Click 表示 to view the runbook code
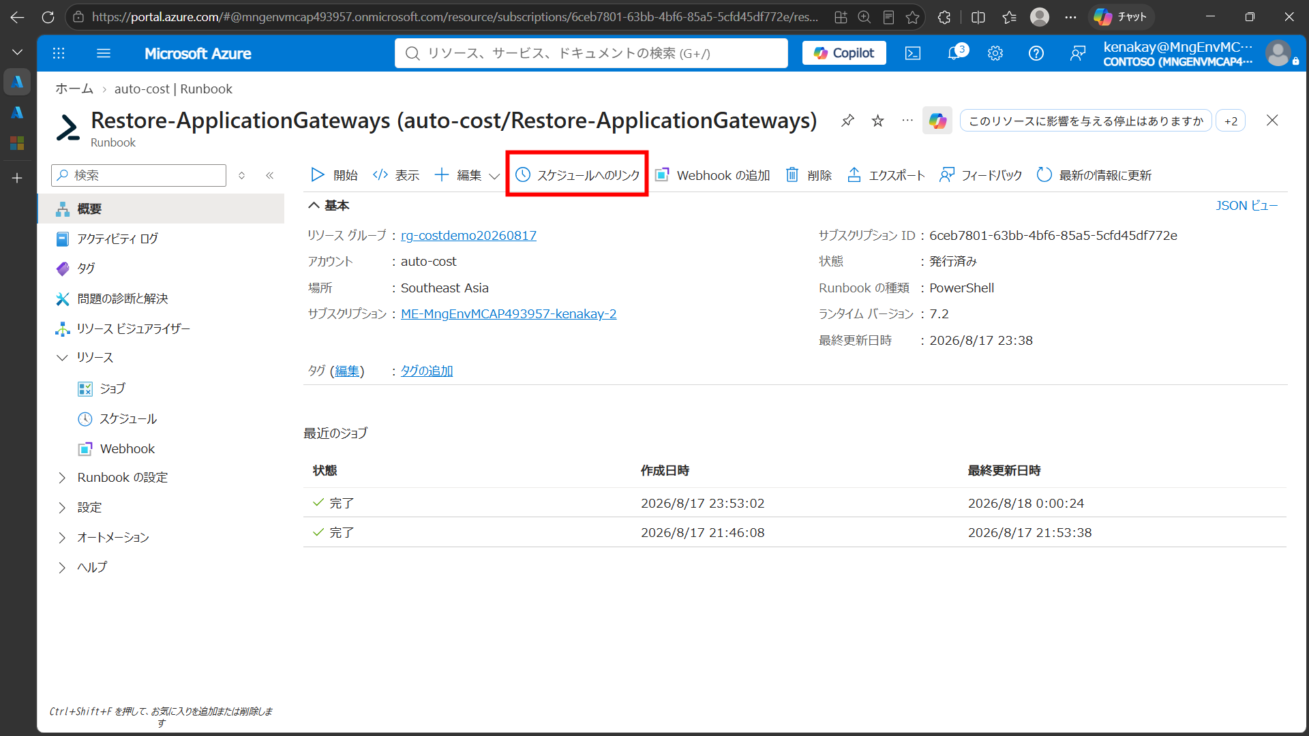 [x=396, y=175]
